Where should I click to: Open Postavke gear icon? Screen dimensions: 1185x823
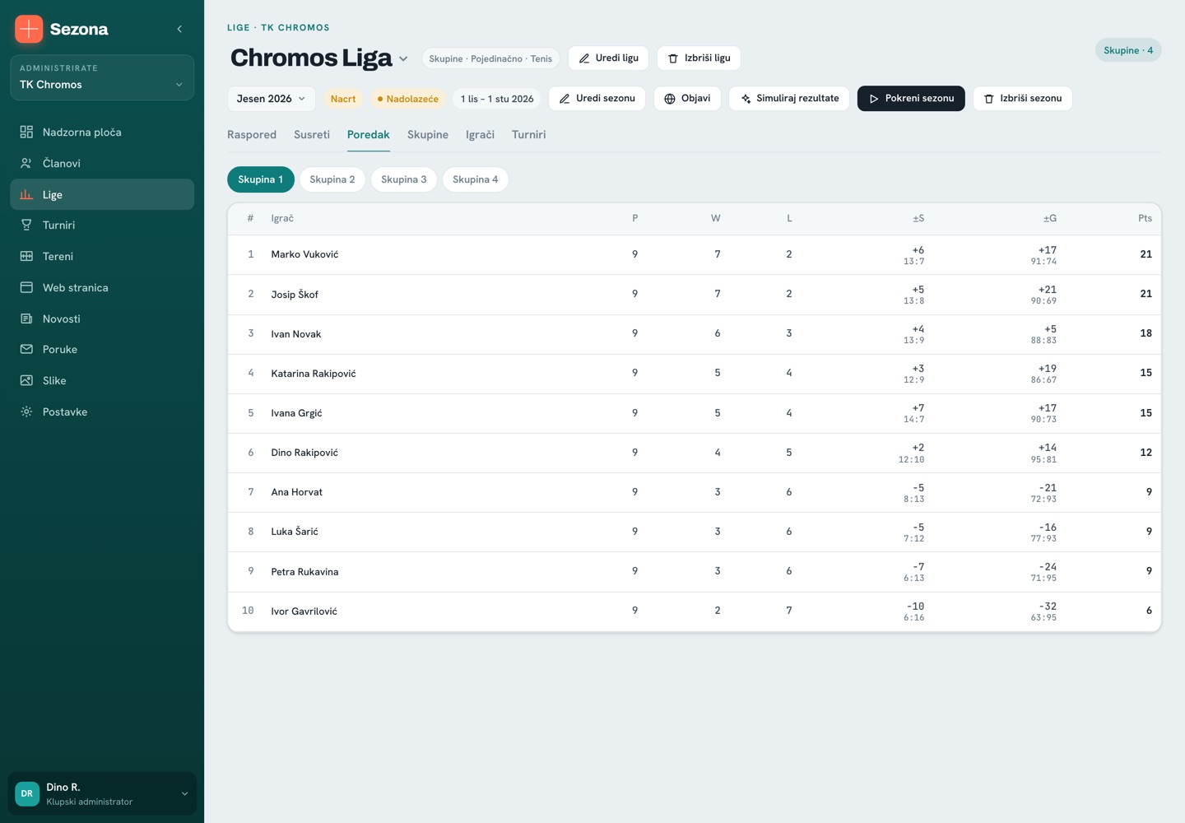[26, 411]
